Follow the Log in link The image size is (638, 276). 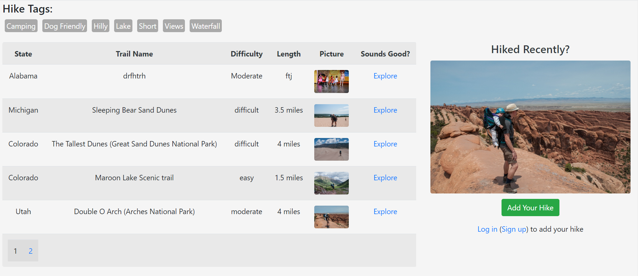click(x=487, y=229)
